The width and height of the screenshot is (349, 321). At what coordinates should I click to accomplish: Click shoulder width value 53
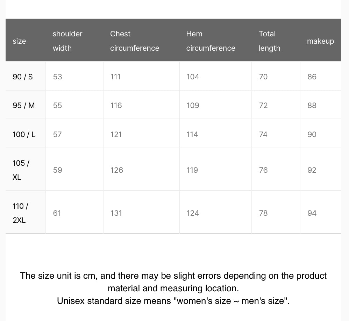[x=58, y=77]
